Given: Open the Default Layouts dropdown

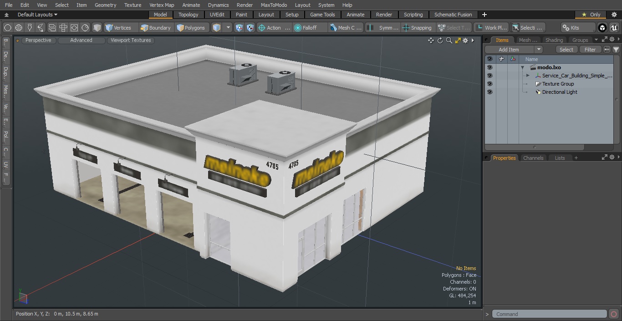Looking at the screenshot, I should pyautogui.click(x=37, y=15).
